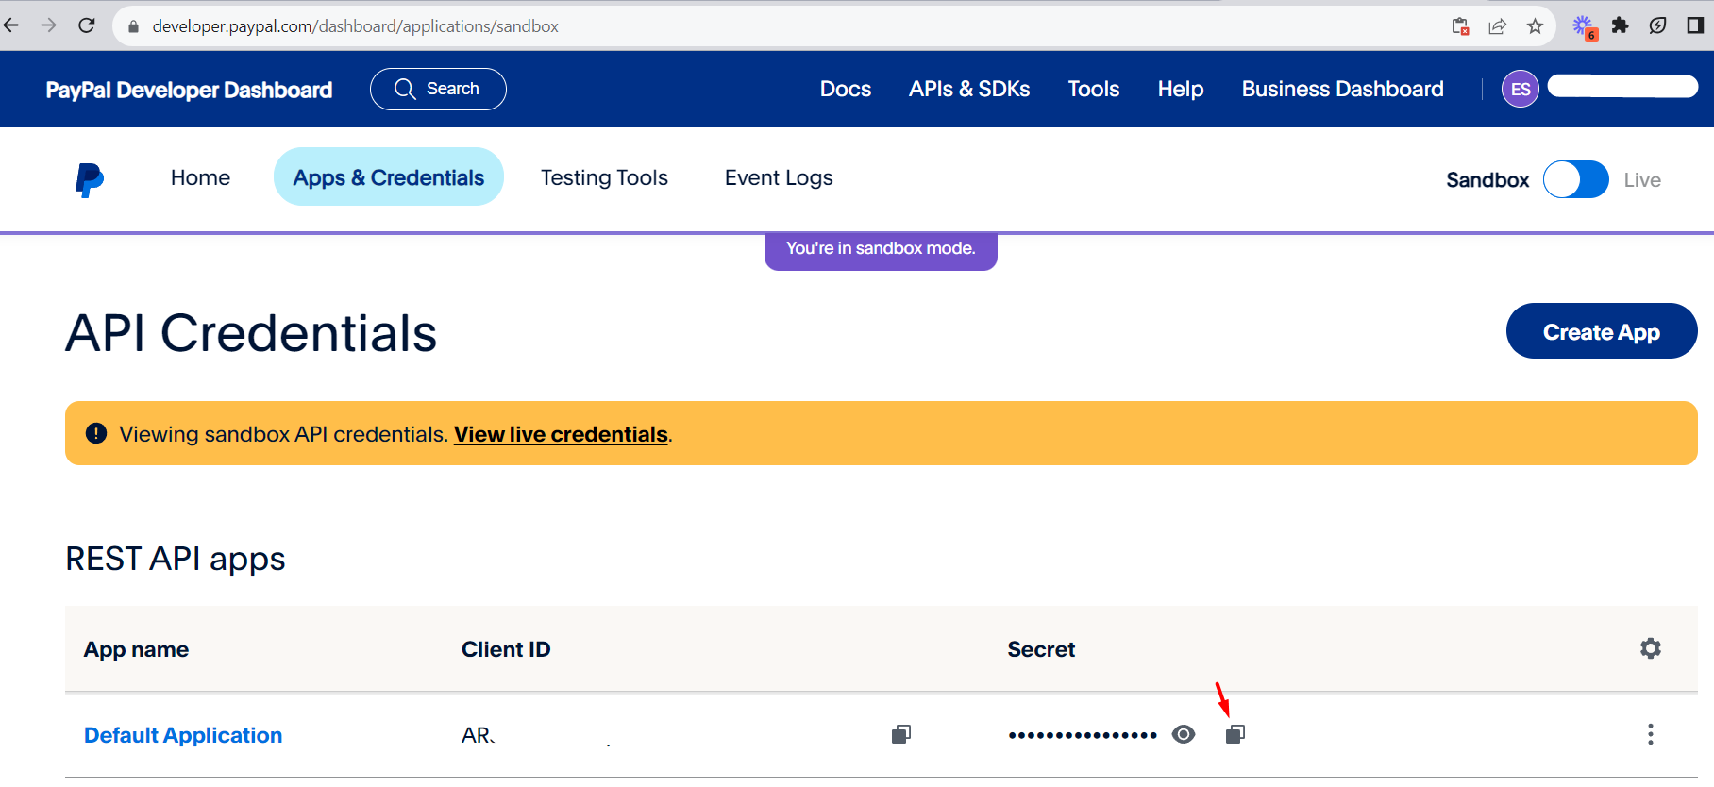Click the Sandbox mode label
The height and width of the screenshot is (787, 1714).
1487,180
